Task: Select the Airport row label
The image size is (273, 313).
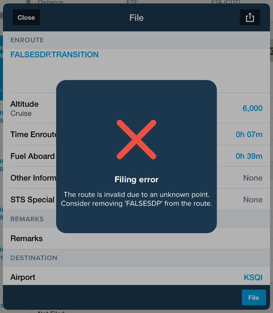Action: coord(23,277)
